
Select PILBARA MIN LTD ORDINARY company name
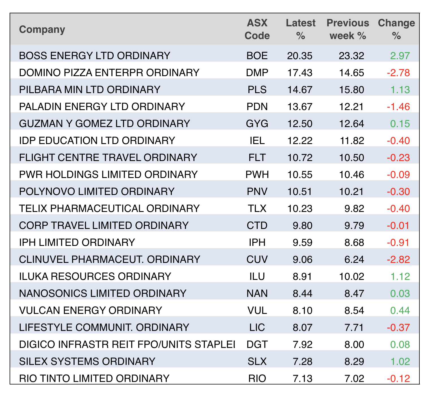tap(90, 90)
